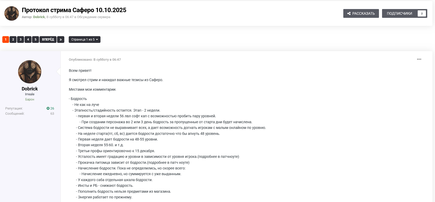435x202 pixels.
Task: Click the followers count badge showing 2
Action: click(422, 13)
